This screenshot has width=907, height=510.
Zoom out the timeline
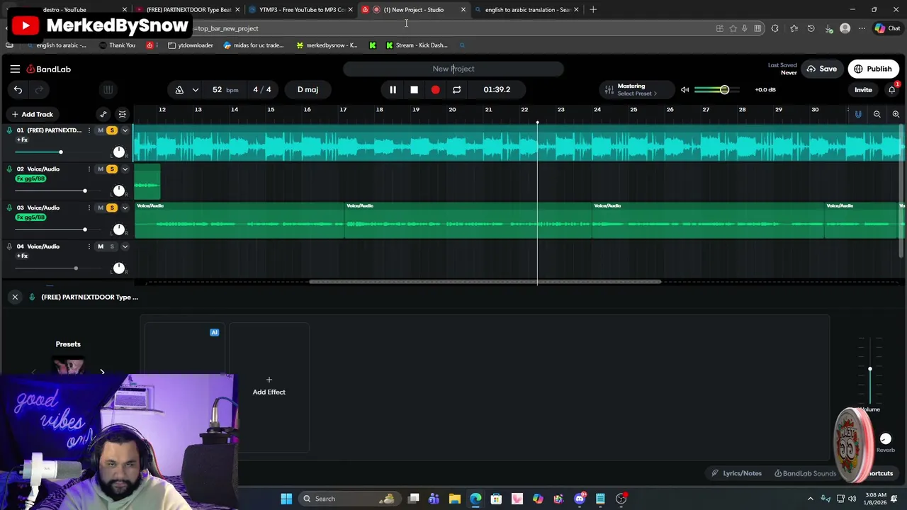point(877,114)
